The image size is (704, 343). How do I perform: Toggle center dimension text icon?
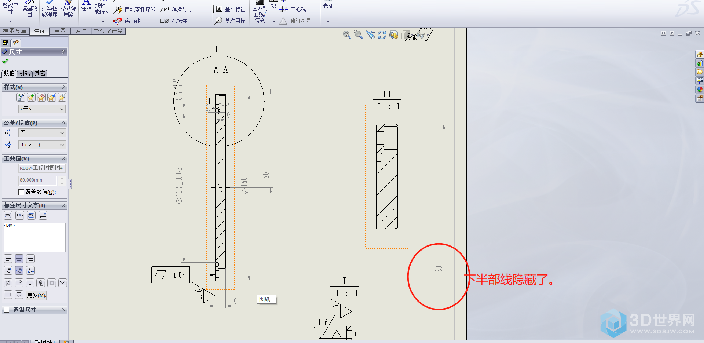20,215
